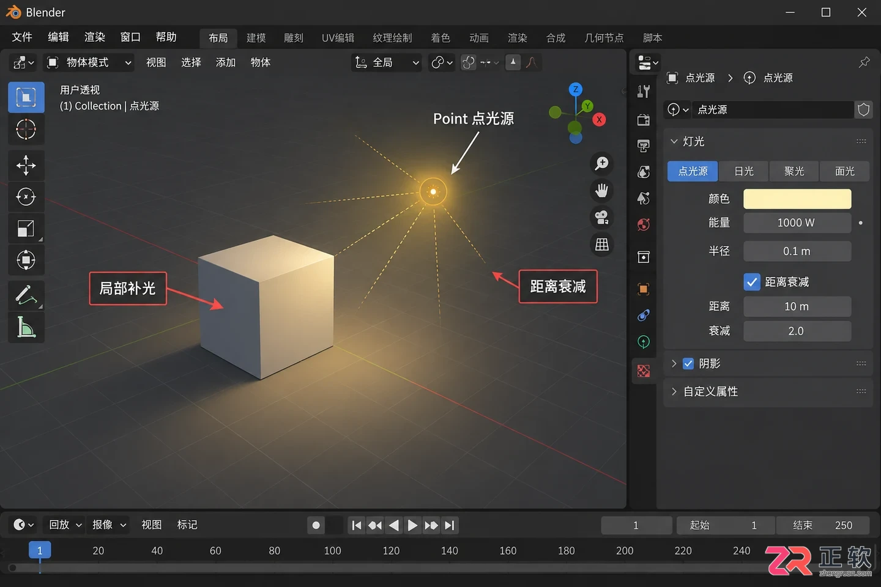The width and height of the screenshot is (881, 587).
Task: Open the 回放 playback dropdown
Action: 65,525
